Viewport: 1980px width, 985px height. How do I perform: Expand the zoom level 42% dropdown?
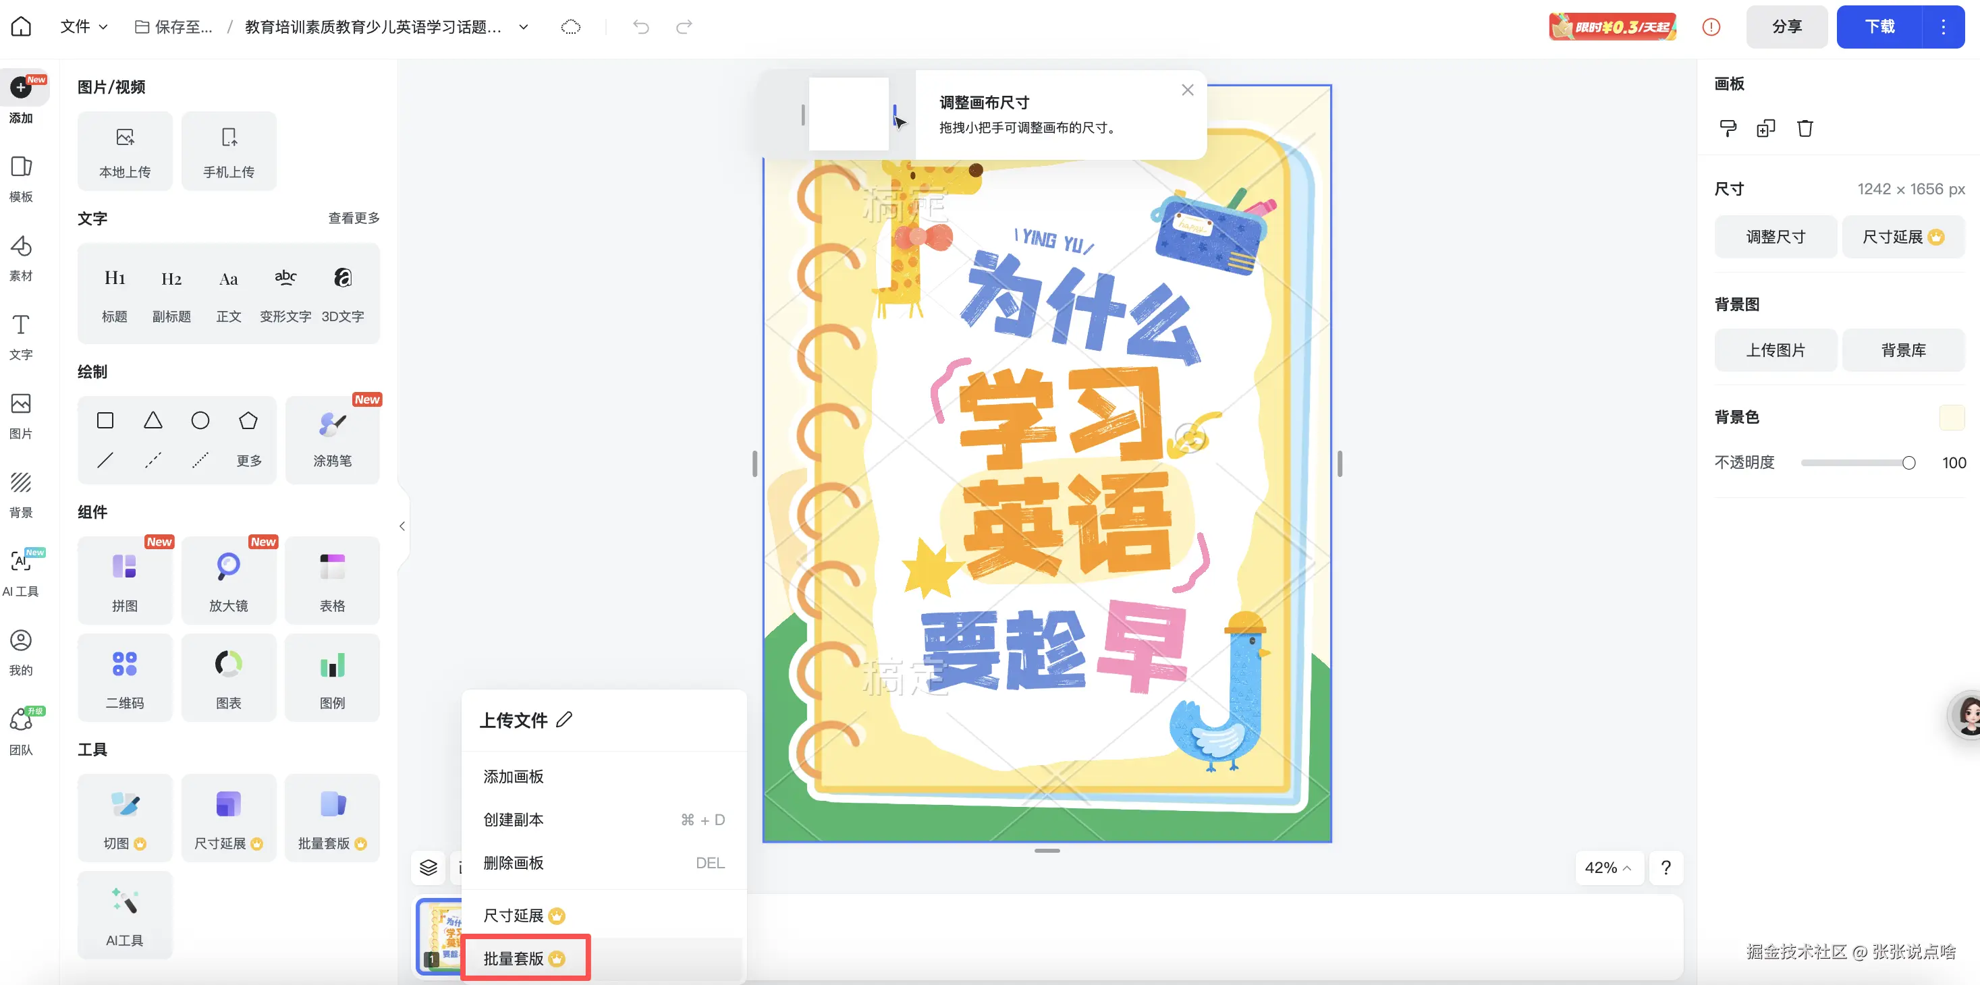tap(1608, 868)
